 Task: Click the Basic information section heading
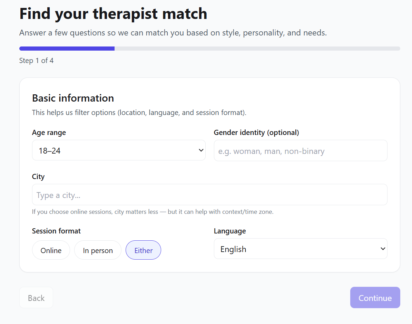coord(73,98)
